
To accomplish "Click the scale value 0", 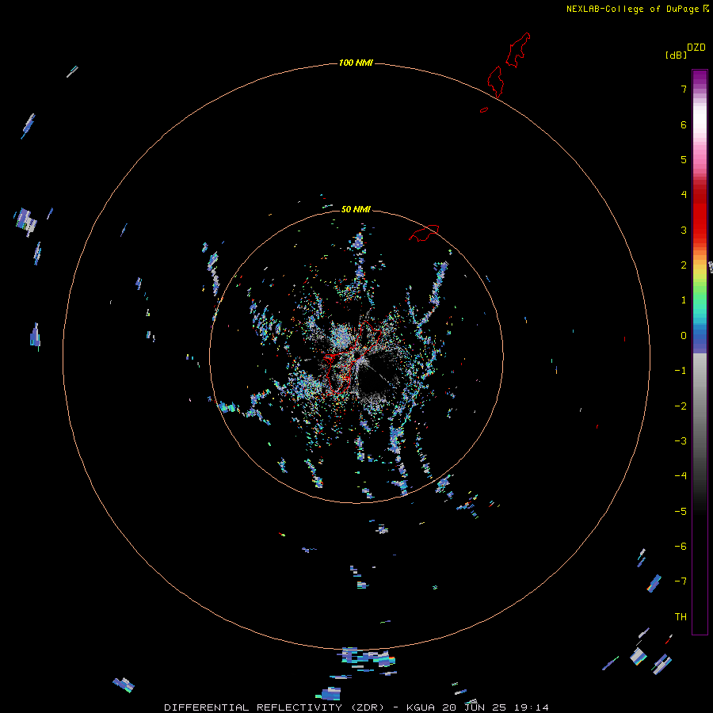I will click(684, 336).
